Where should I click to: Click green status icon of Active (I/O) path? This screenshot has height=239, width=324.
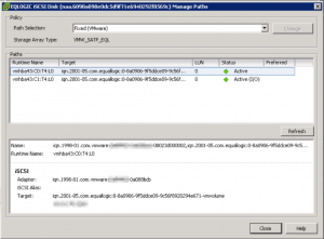[226, 79]
